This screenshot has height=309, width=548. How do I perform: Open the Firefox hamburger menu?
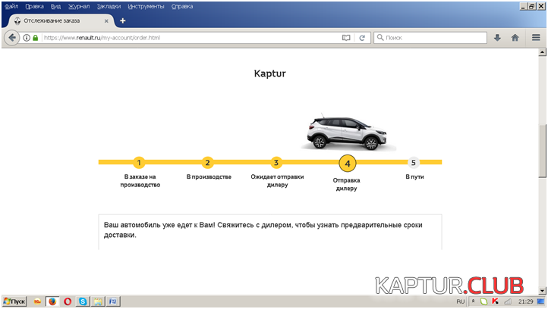coord(536,37)
